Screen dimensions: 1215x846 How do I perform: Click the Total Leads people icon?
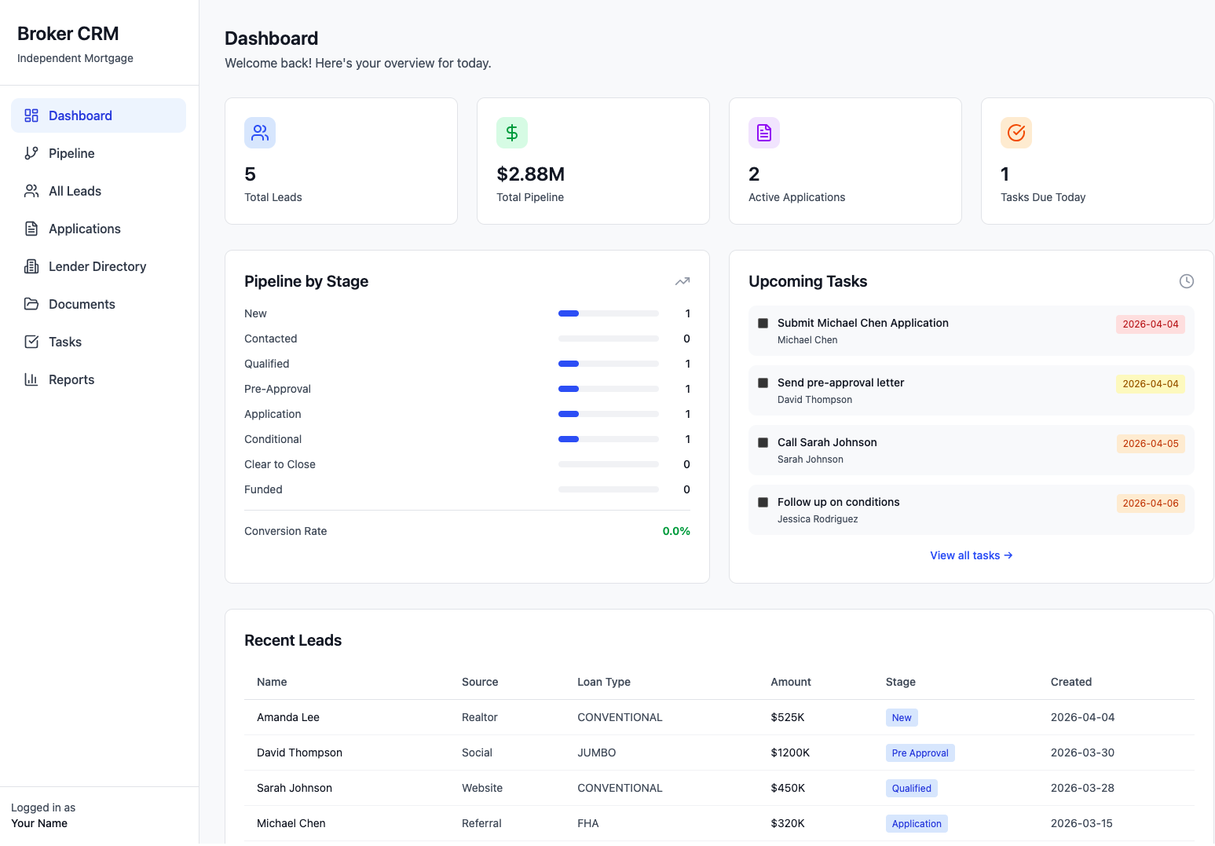tap(260, 133)
